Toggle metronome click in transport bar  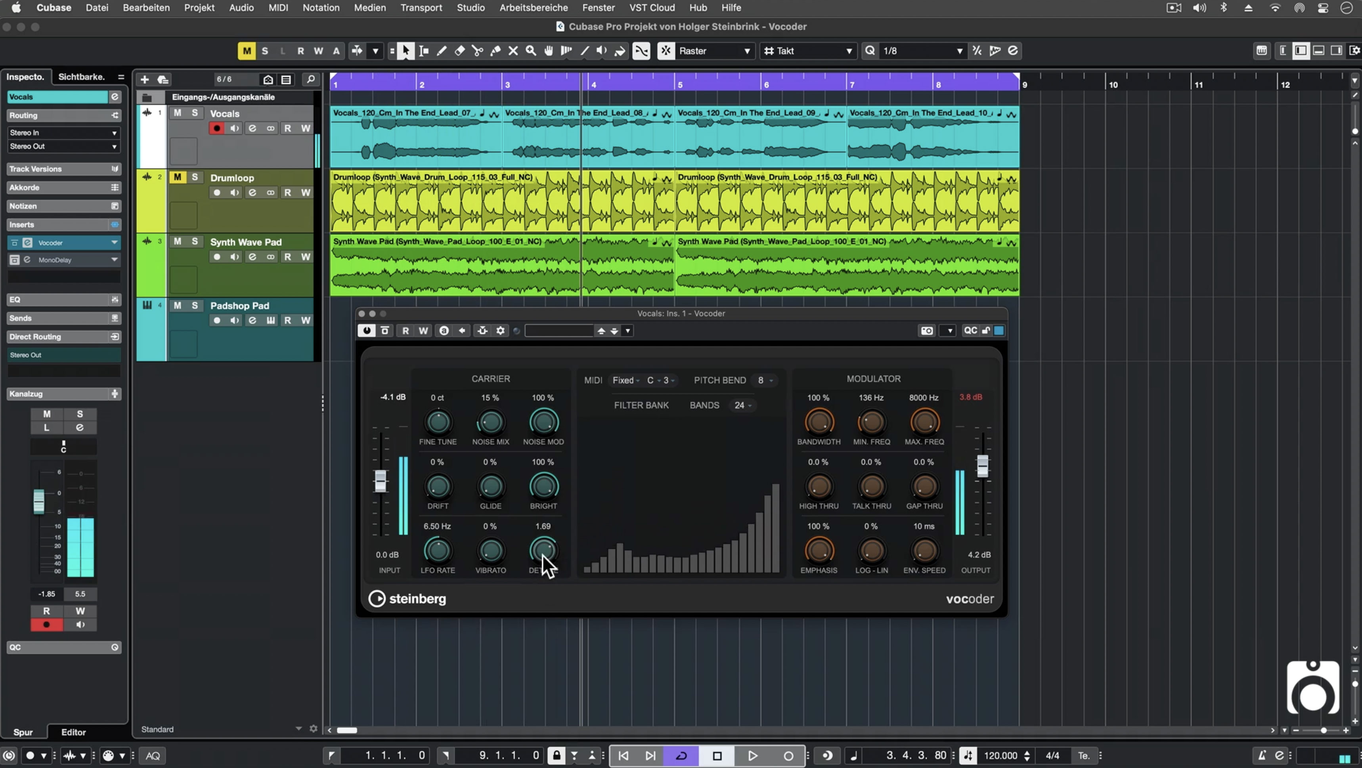(x=1262, y=755)
